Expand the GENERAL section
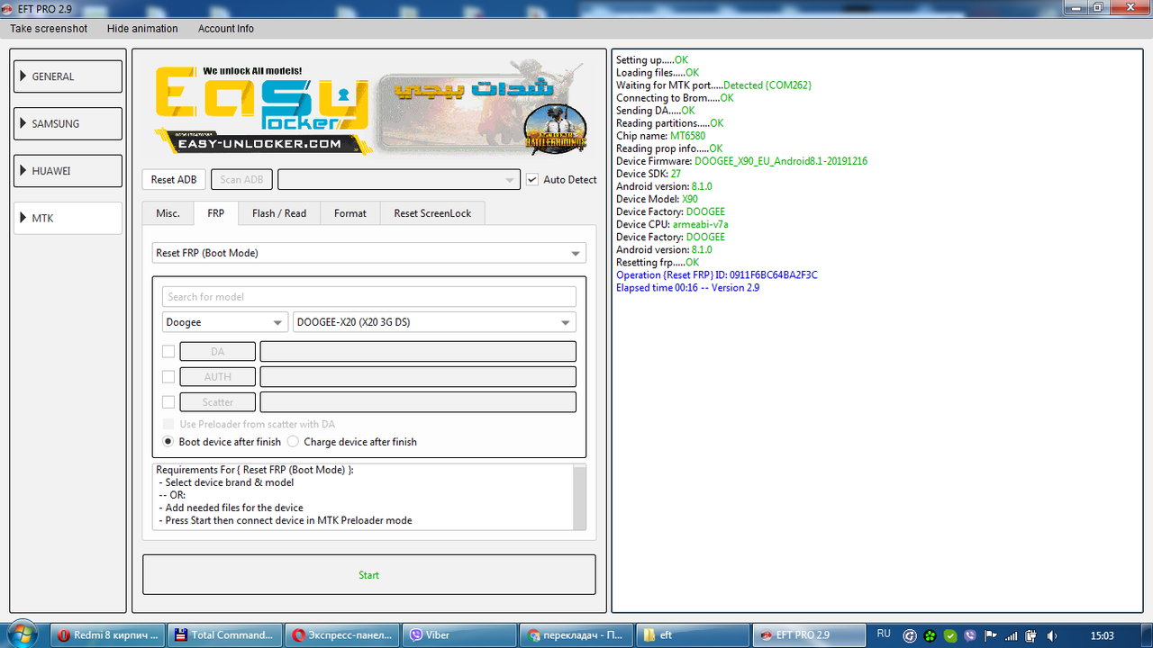Screen dimensions: 1153x648 (68, 76)
